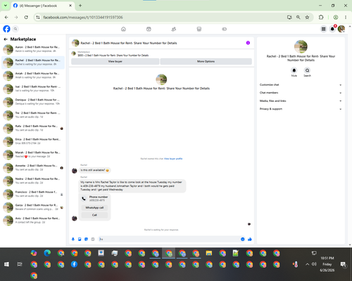Image resolution: width=352 pixels, height=281 pixels.
Task: Expand the Customize chat section
Action: click(x=301, y=85)
